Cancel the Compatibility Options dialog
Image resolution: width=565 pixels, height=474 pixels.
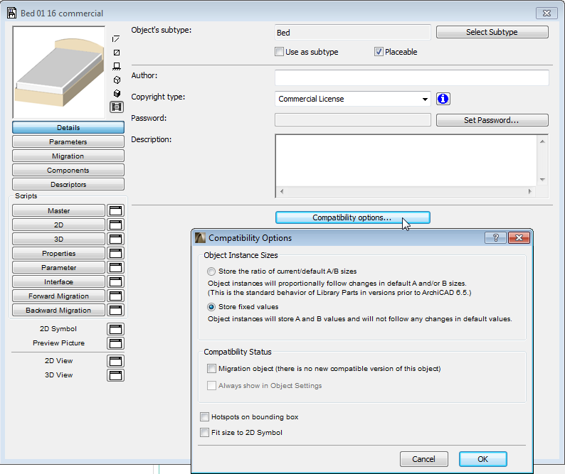pyautogui.click(x=424, y=459)
